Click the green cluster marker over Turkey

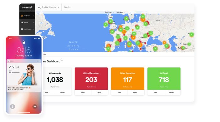coord(155,49)
